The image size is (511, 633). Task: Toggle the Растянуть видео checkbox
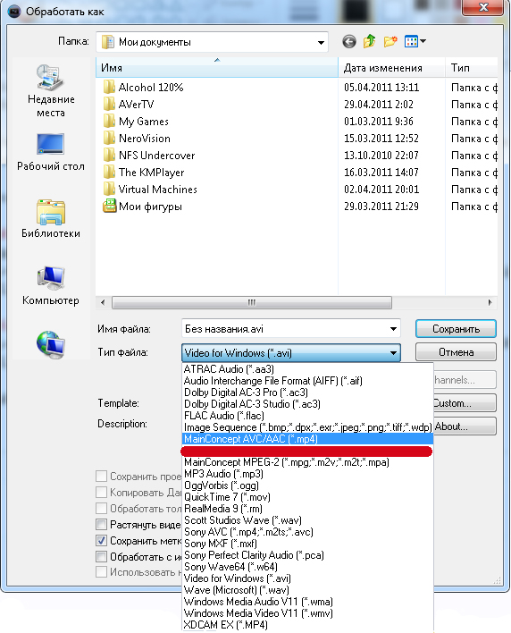tap(101, 525)
